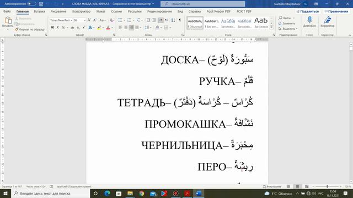Open the Numbered list icon

pyautogui.click(x=129, y=20)
